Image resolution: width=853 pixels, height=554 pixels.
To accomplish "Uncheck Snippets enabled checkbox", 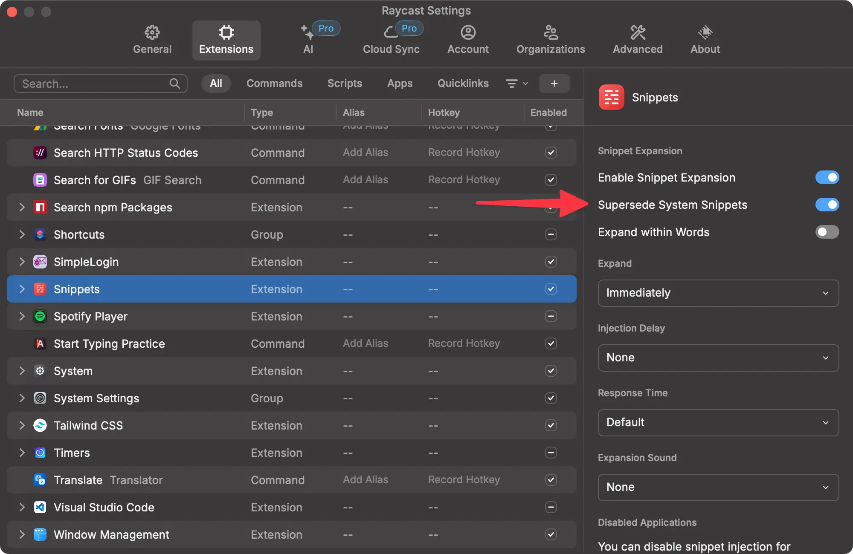I will click(551, 289).
